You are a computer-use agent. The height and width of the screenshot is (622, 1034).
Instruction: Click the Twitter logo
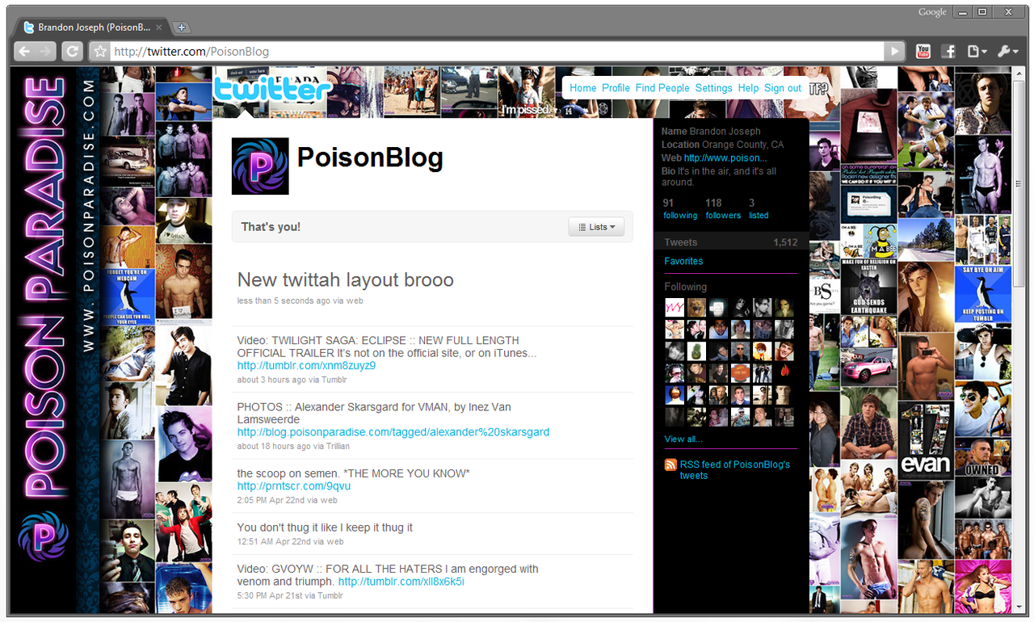point(272,89)
